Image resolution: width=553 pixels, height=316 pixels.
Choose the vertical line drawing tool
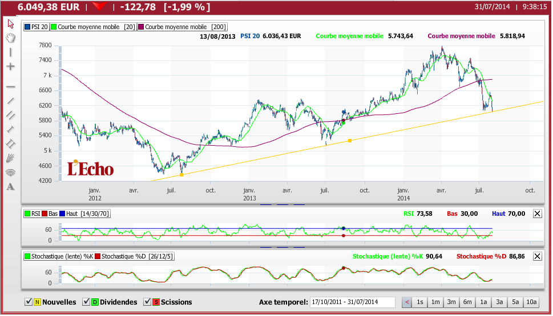pyautogui.click(x=10, y=52)
